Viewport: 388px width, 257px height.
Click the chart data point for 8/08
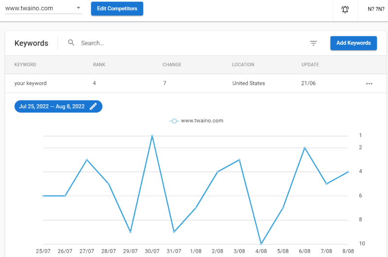348,172
